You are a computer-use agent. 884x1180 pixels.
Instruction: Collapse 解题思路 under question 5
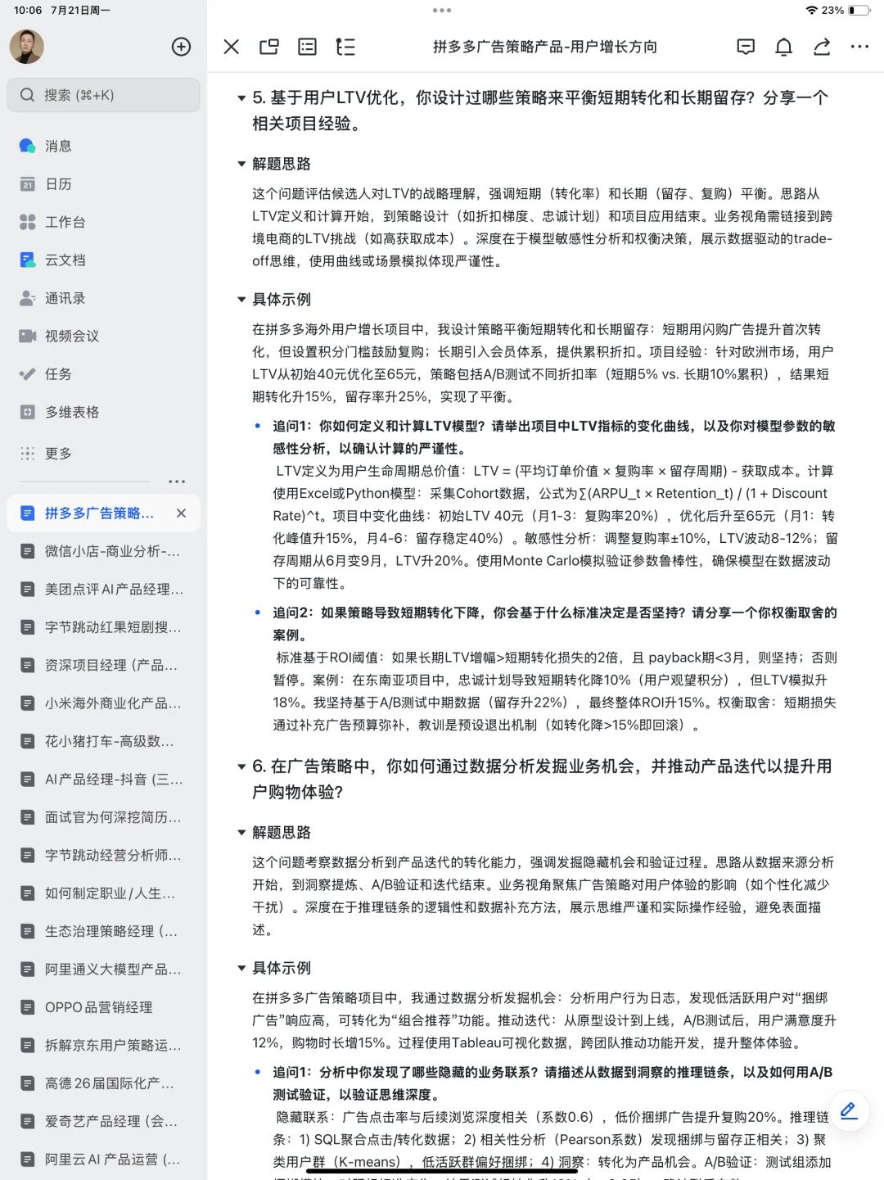(241, 164)
